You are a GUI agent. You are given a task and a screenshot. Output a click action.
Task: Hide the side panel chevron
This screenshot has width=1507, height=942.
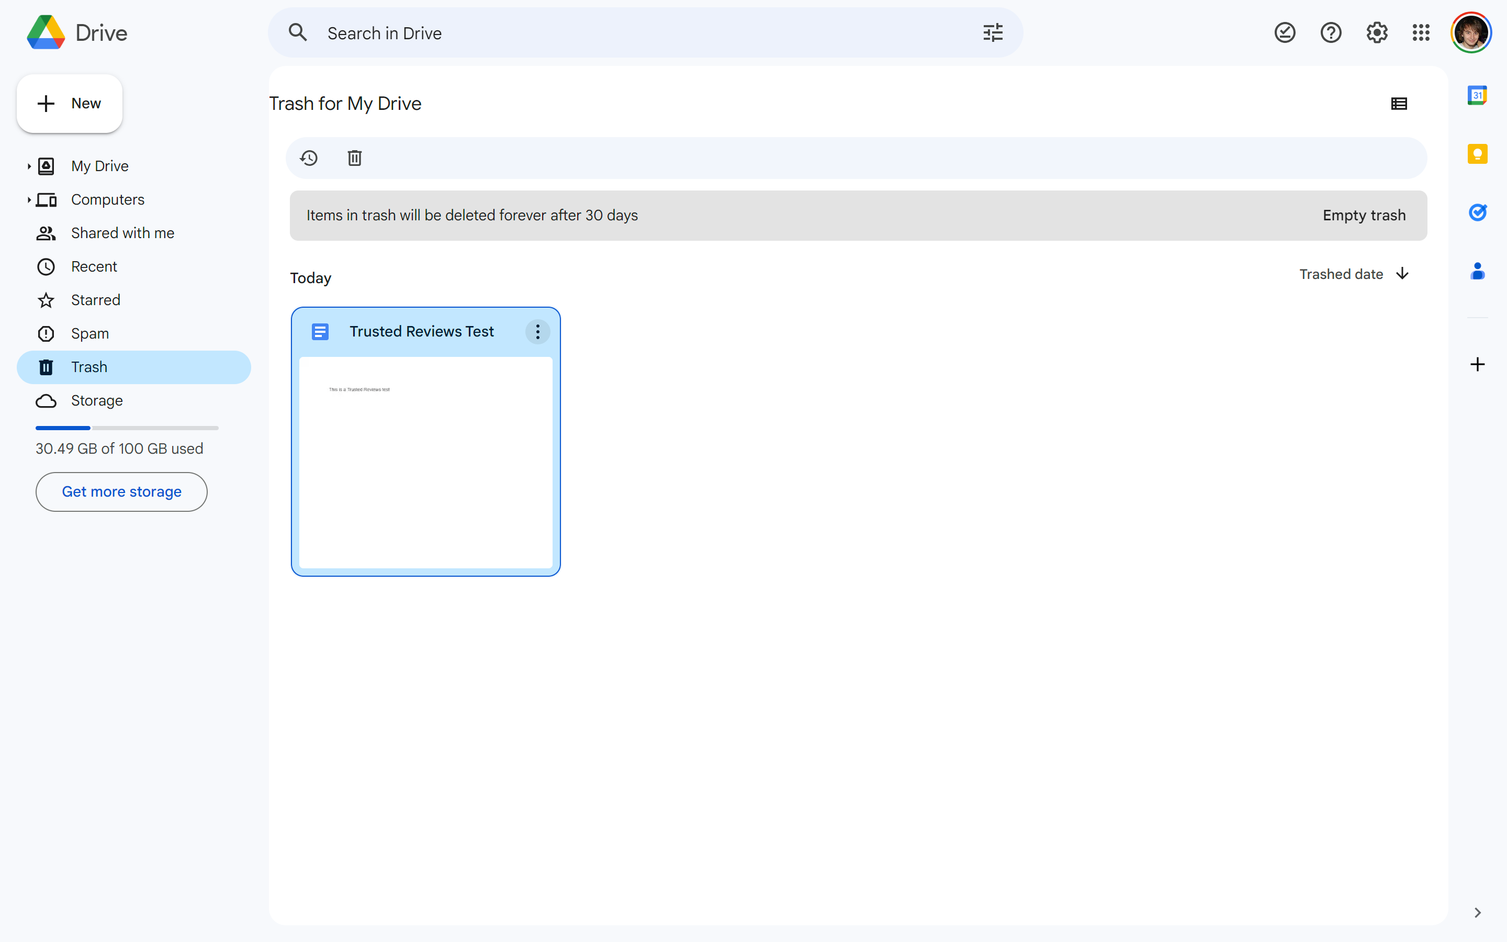click(x=1477, y=913)
